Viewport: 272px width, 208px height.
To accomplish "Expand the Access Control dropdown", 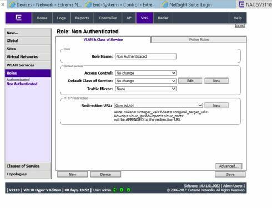I will point(145,73).
